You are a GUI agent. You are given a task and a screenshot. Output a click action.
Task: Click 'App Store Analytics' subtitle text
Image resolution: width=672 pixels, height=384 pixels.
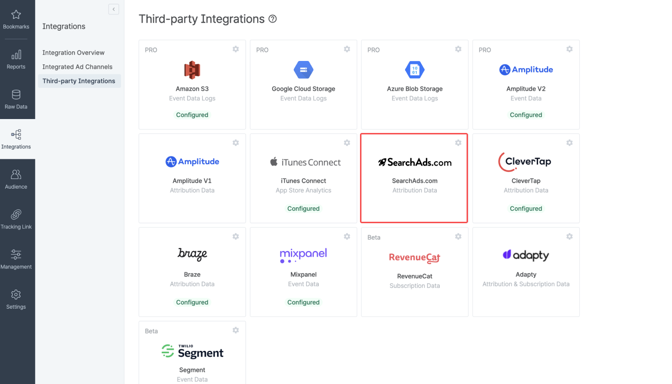(x=303, y=191)
